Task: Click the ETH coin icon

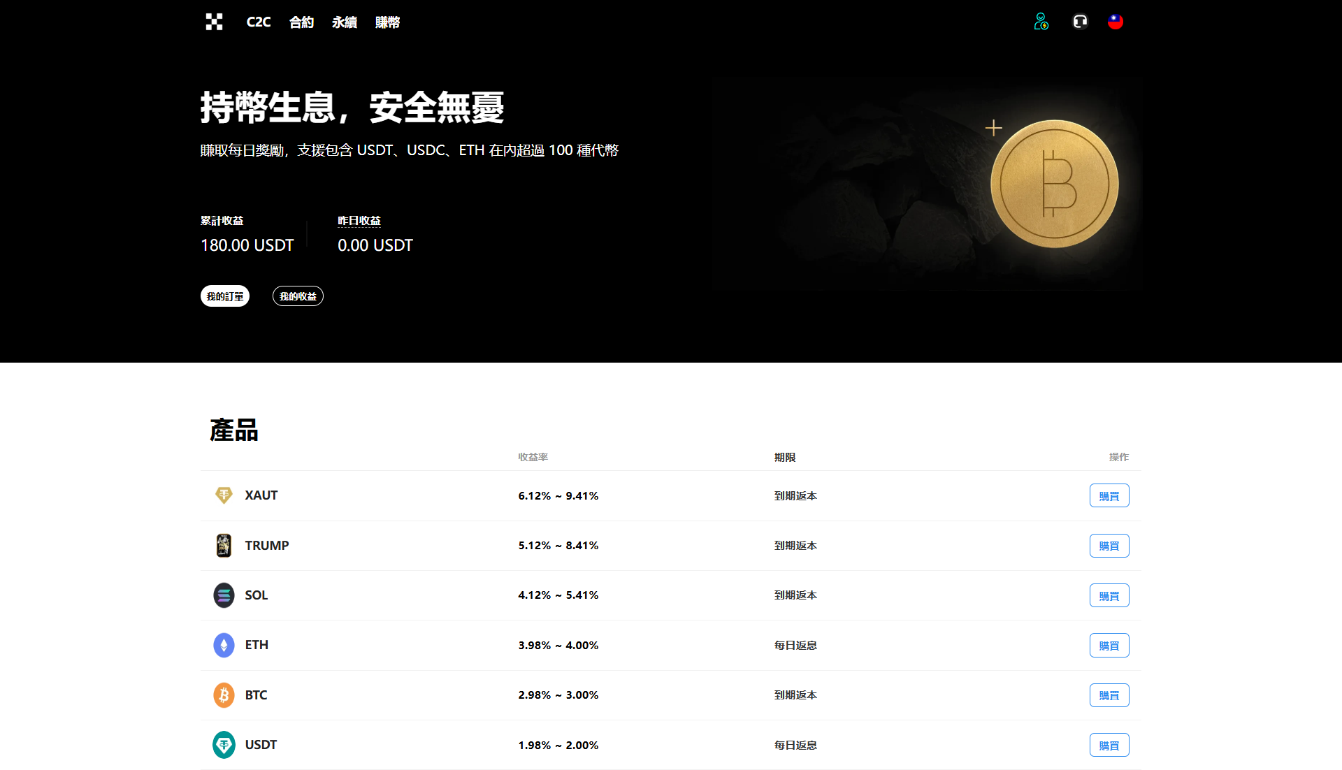Action: pyautogui.click(x=224, y=645)
